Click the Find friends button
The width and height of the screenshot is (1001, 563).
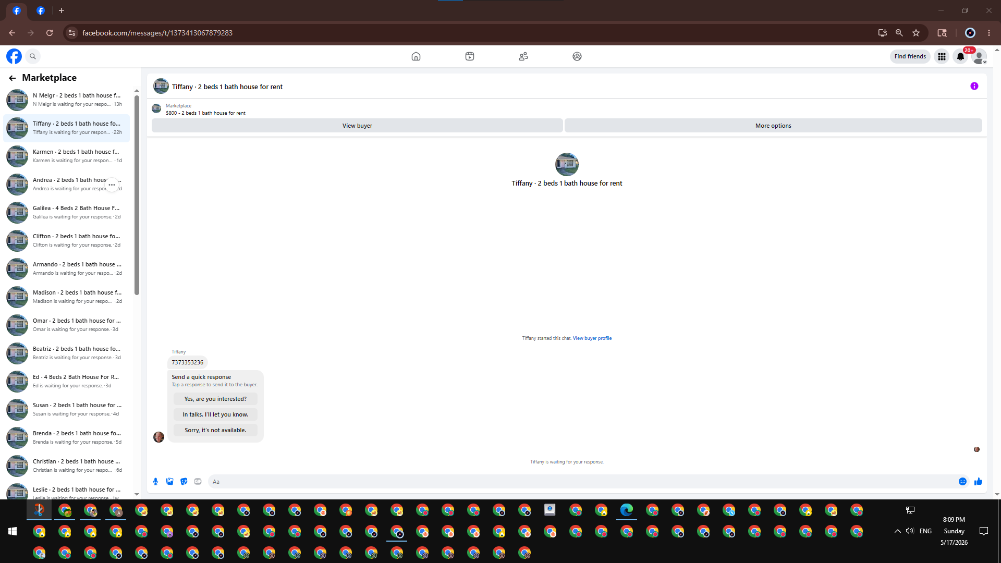pyautogui.click(x=910, y=56)
